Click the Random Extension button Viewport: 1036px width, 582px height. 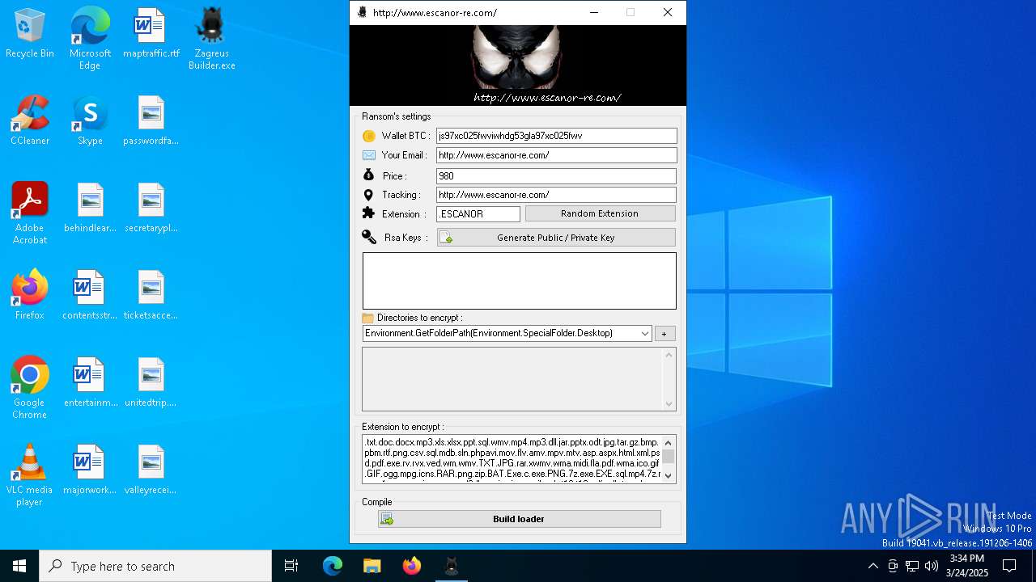600,213
